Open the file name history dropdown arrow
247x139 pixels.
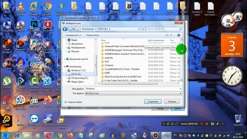[180, 89]
